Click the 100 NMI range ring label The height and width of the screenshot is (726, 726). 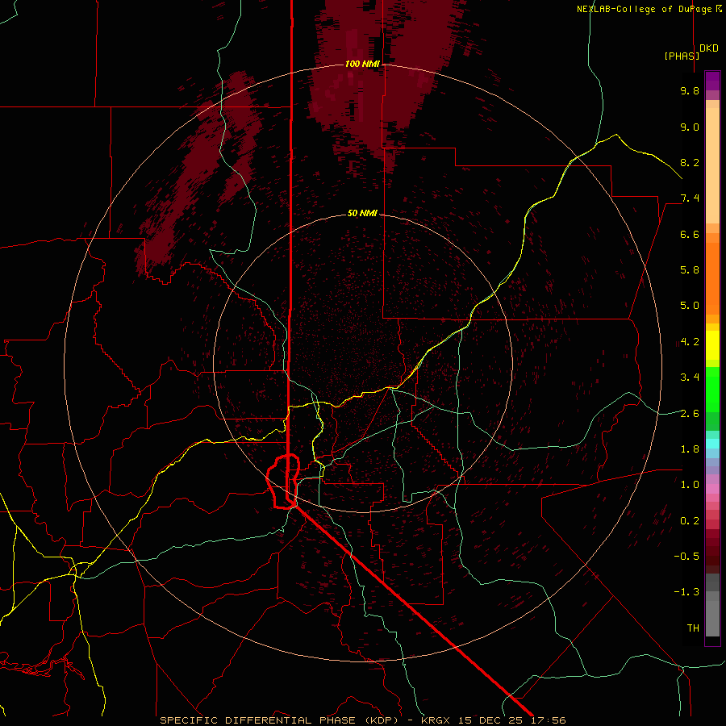click(362, 64)
